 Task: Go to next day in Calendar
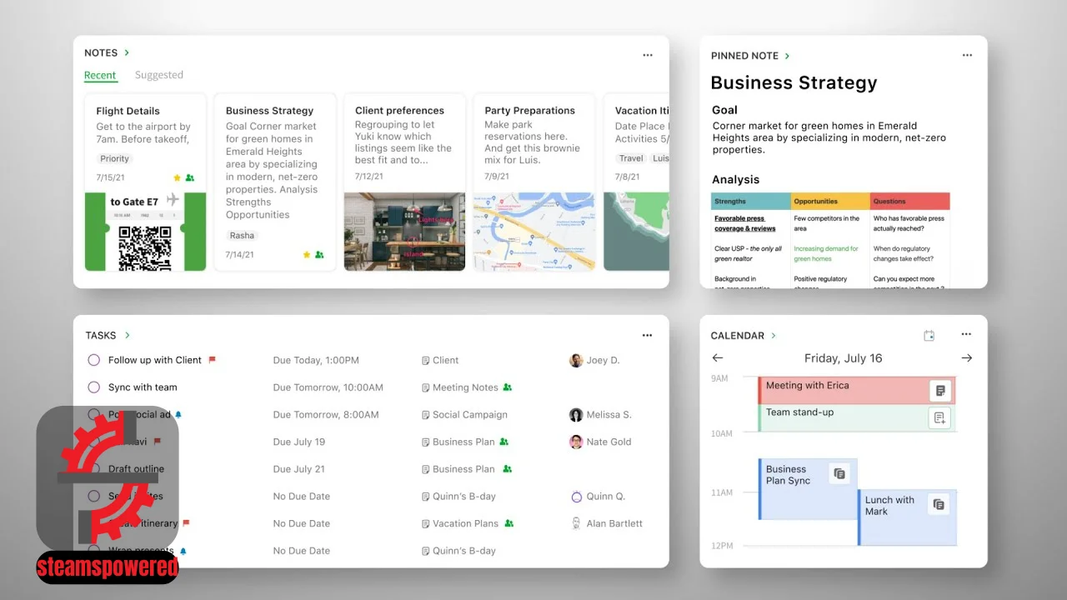click(x=967, y=358)
